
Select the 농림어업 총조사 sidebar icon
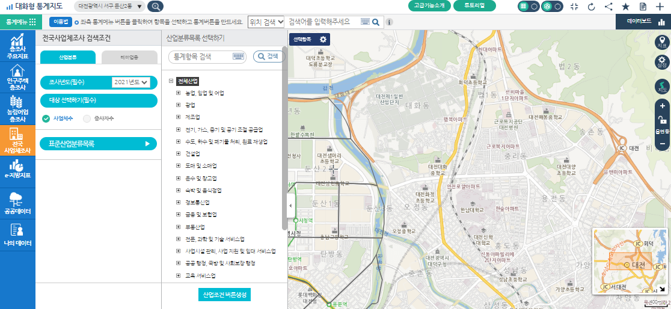point(17,107)
